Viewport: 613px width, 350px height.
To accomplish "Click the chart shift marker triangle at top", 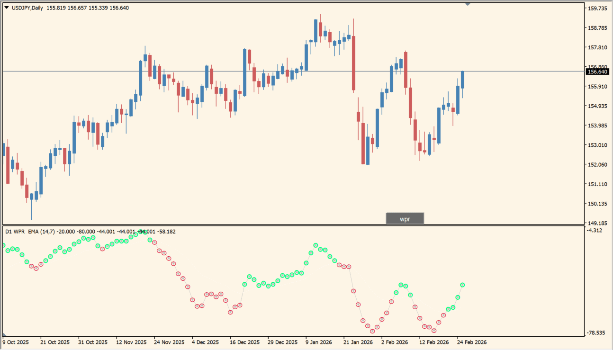I will (x=468, y=4).
